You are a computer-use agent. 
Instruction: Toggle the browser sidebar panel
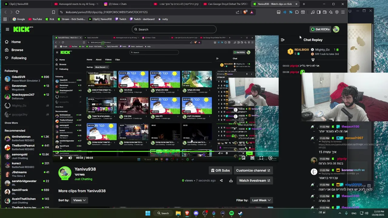319,12
